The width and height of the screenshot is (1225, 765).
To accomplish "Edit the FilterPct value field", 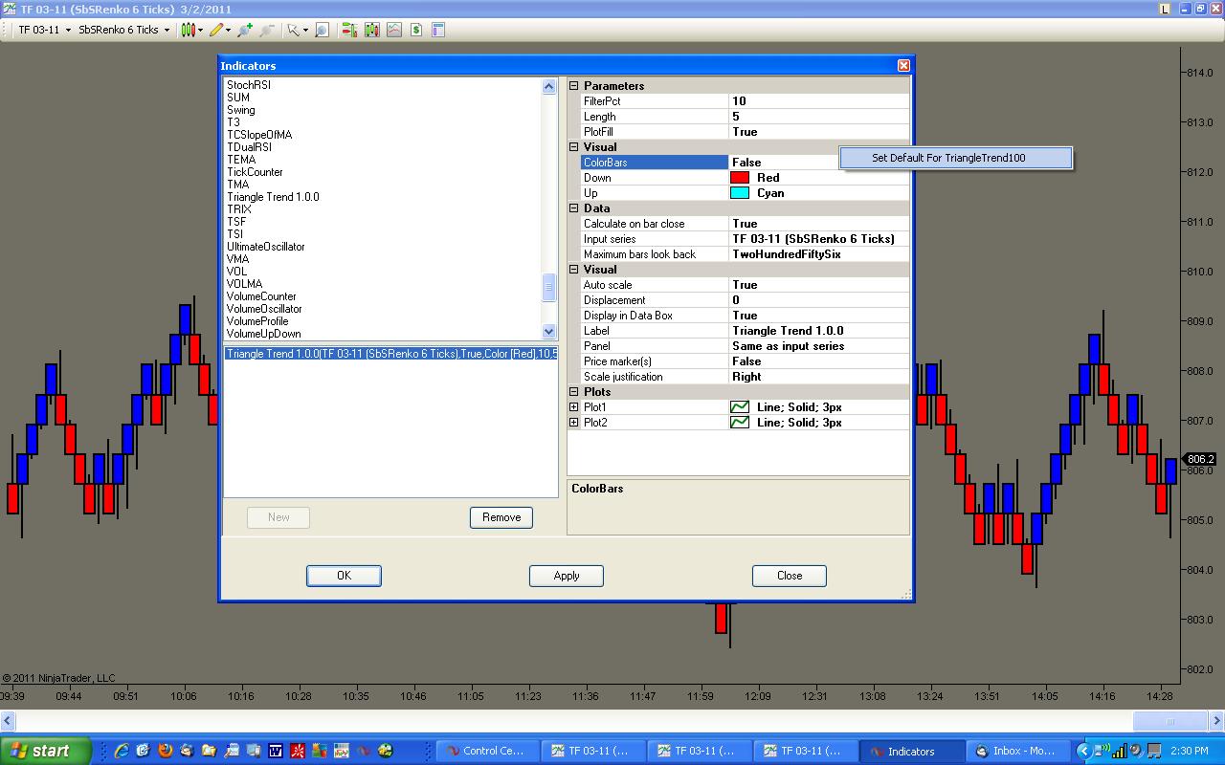I will click(x=818, y=101).
